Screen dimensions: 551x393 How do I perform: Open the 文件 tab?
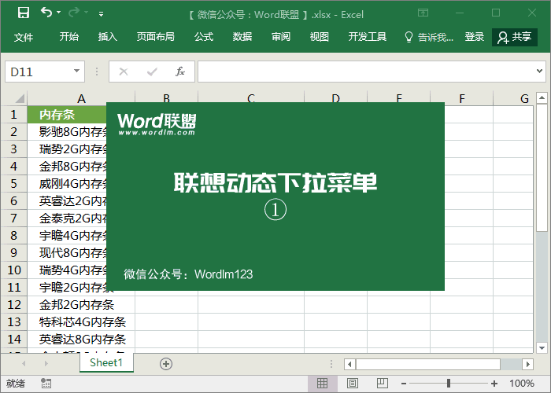24,37
